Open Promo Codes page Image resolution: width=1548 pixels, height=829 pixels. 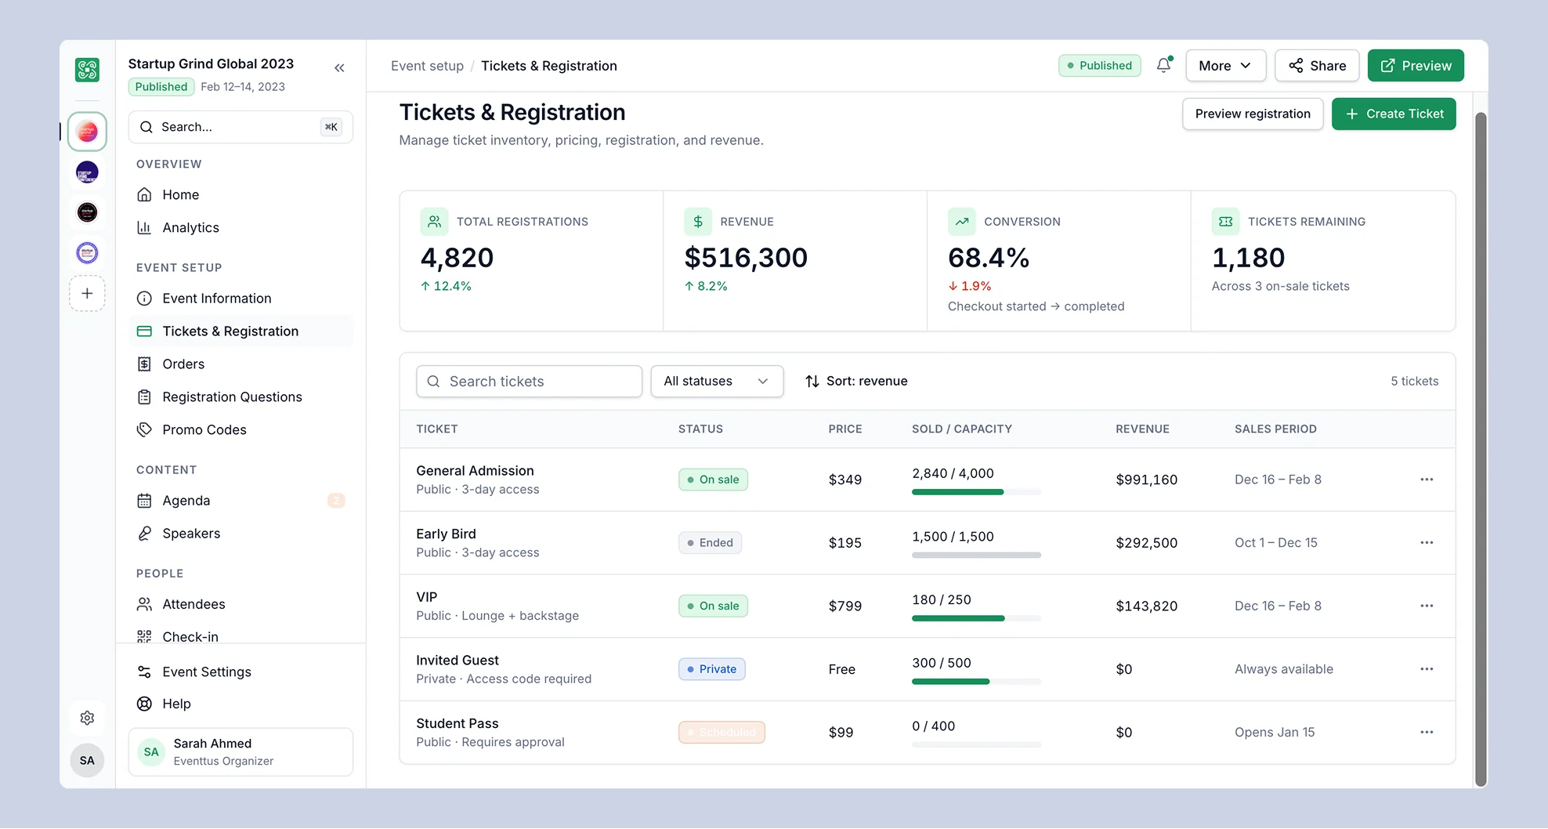241,430
